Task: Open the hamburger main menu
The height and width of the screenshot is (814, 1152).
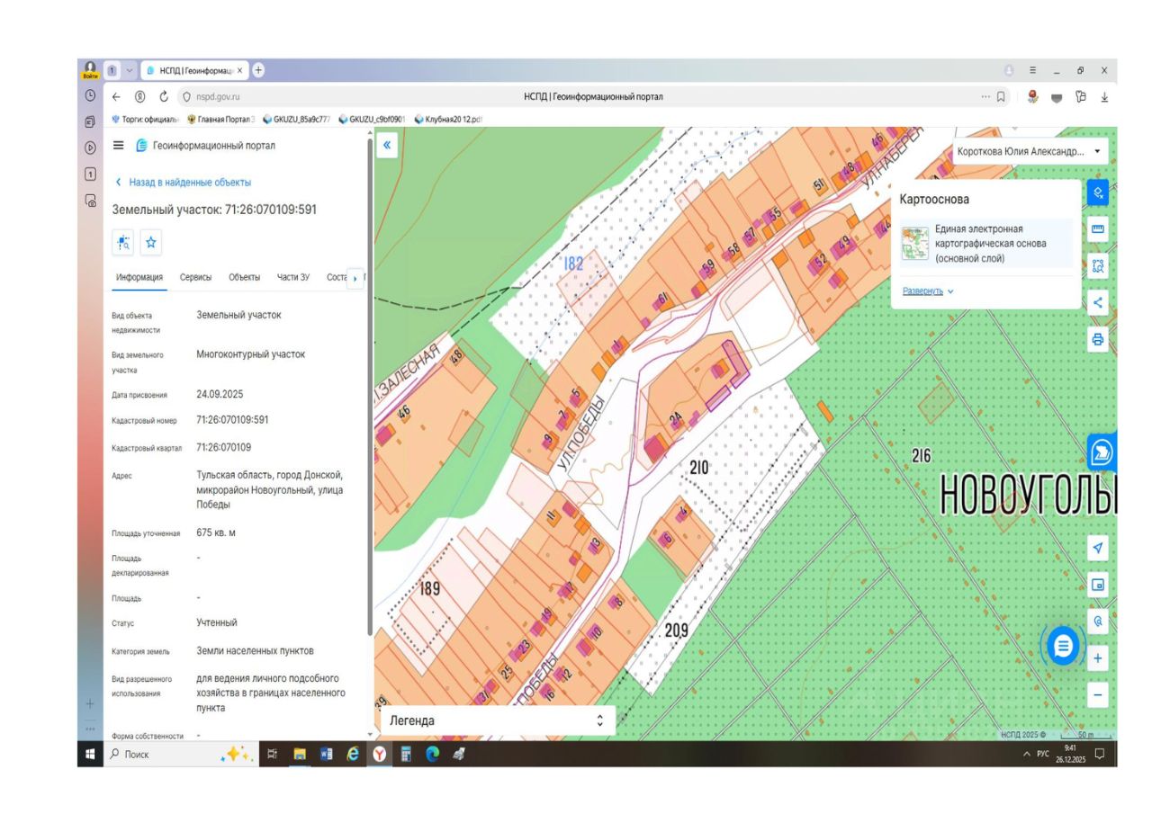Action: click(x=119, y=146)
